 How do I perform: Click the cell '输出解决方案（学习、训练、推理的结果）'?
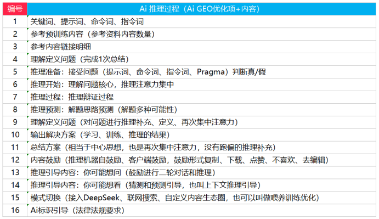point(202,135)
